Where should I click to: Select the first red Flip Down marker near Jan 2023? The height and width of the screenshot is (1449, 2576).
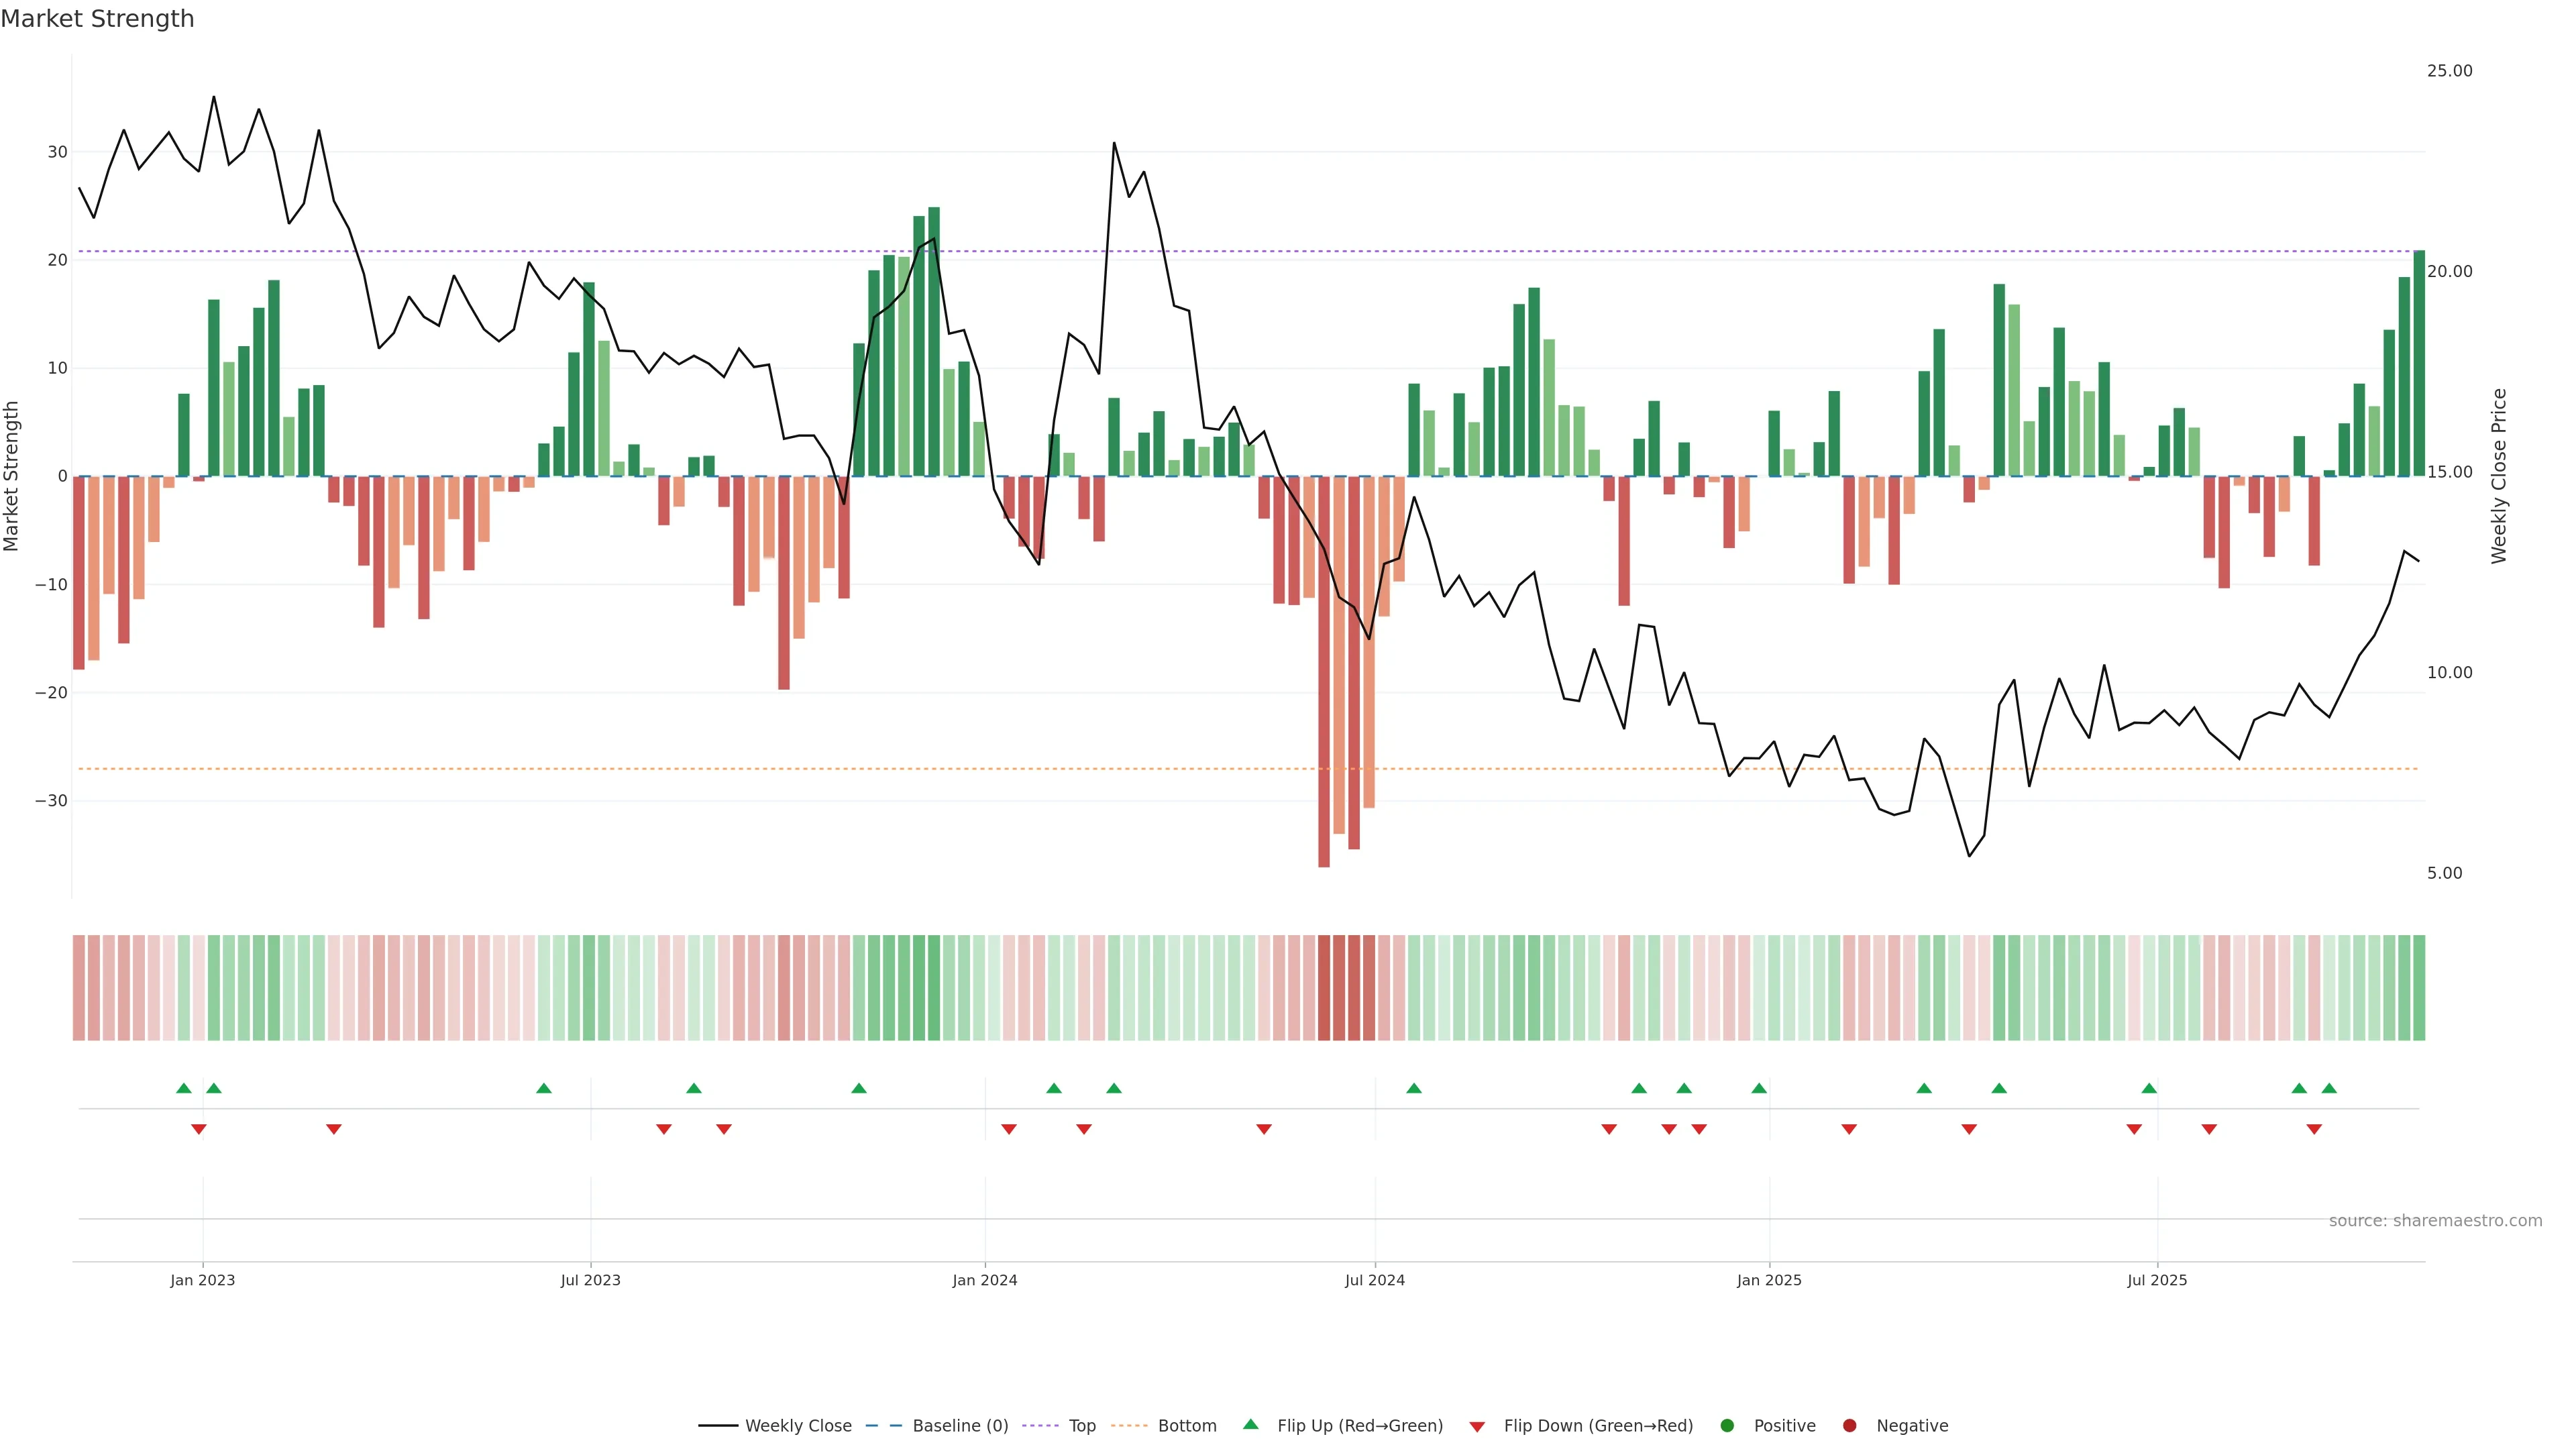pos(199,1129)
